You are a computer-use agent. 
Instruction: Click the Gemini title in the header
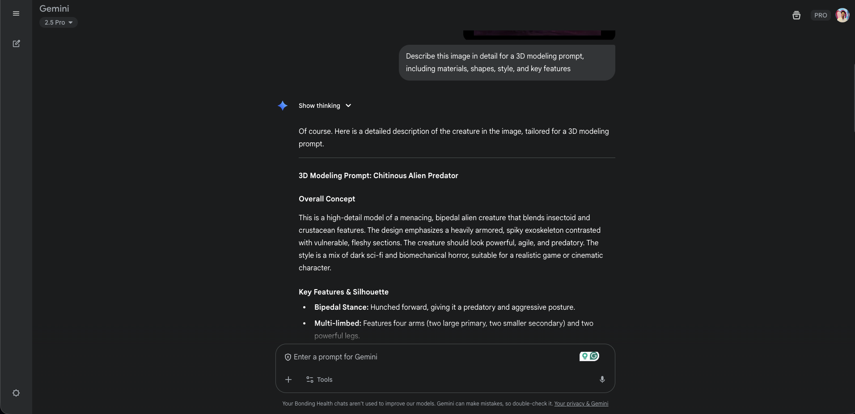click(x=54, y=9)
